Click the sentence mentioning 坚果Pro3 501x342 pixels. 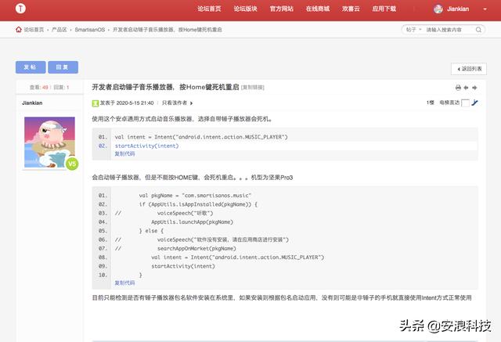coord(193,177)
